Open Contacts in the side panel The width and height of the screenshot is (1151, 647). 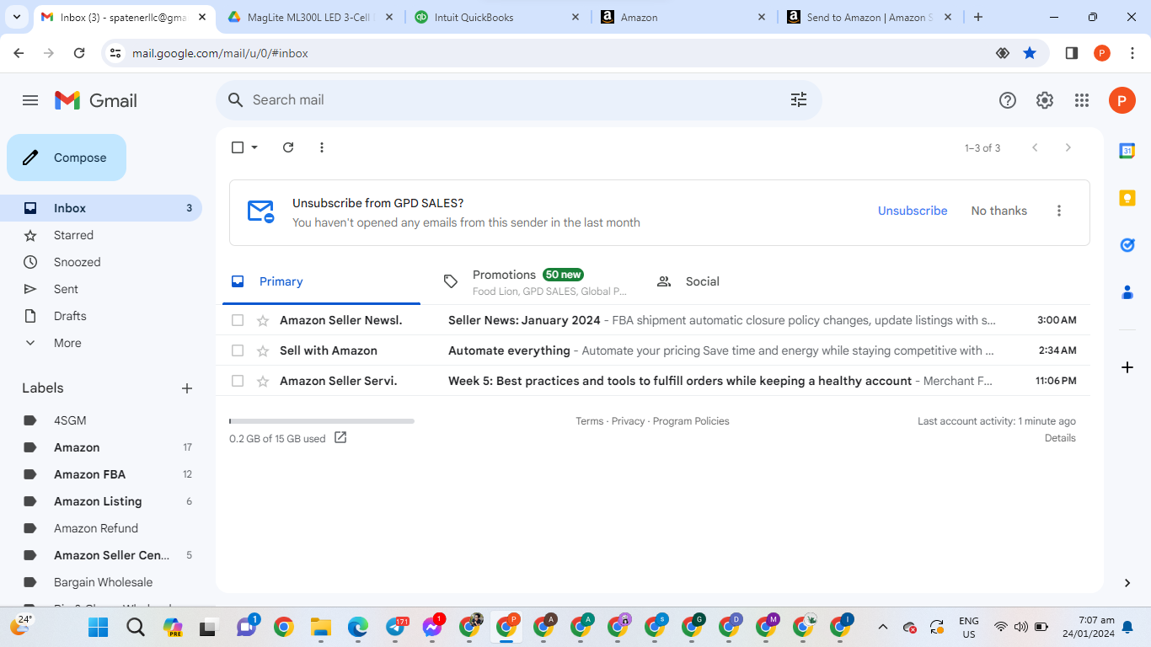1127,292
